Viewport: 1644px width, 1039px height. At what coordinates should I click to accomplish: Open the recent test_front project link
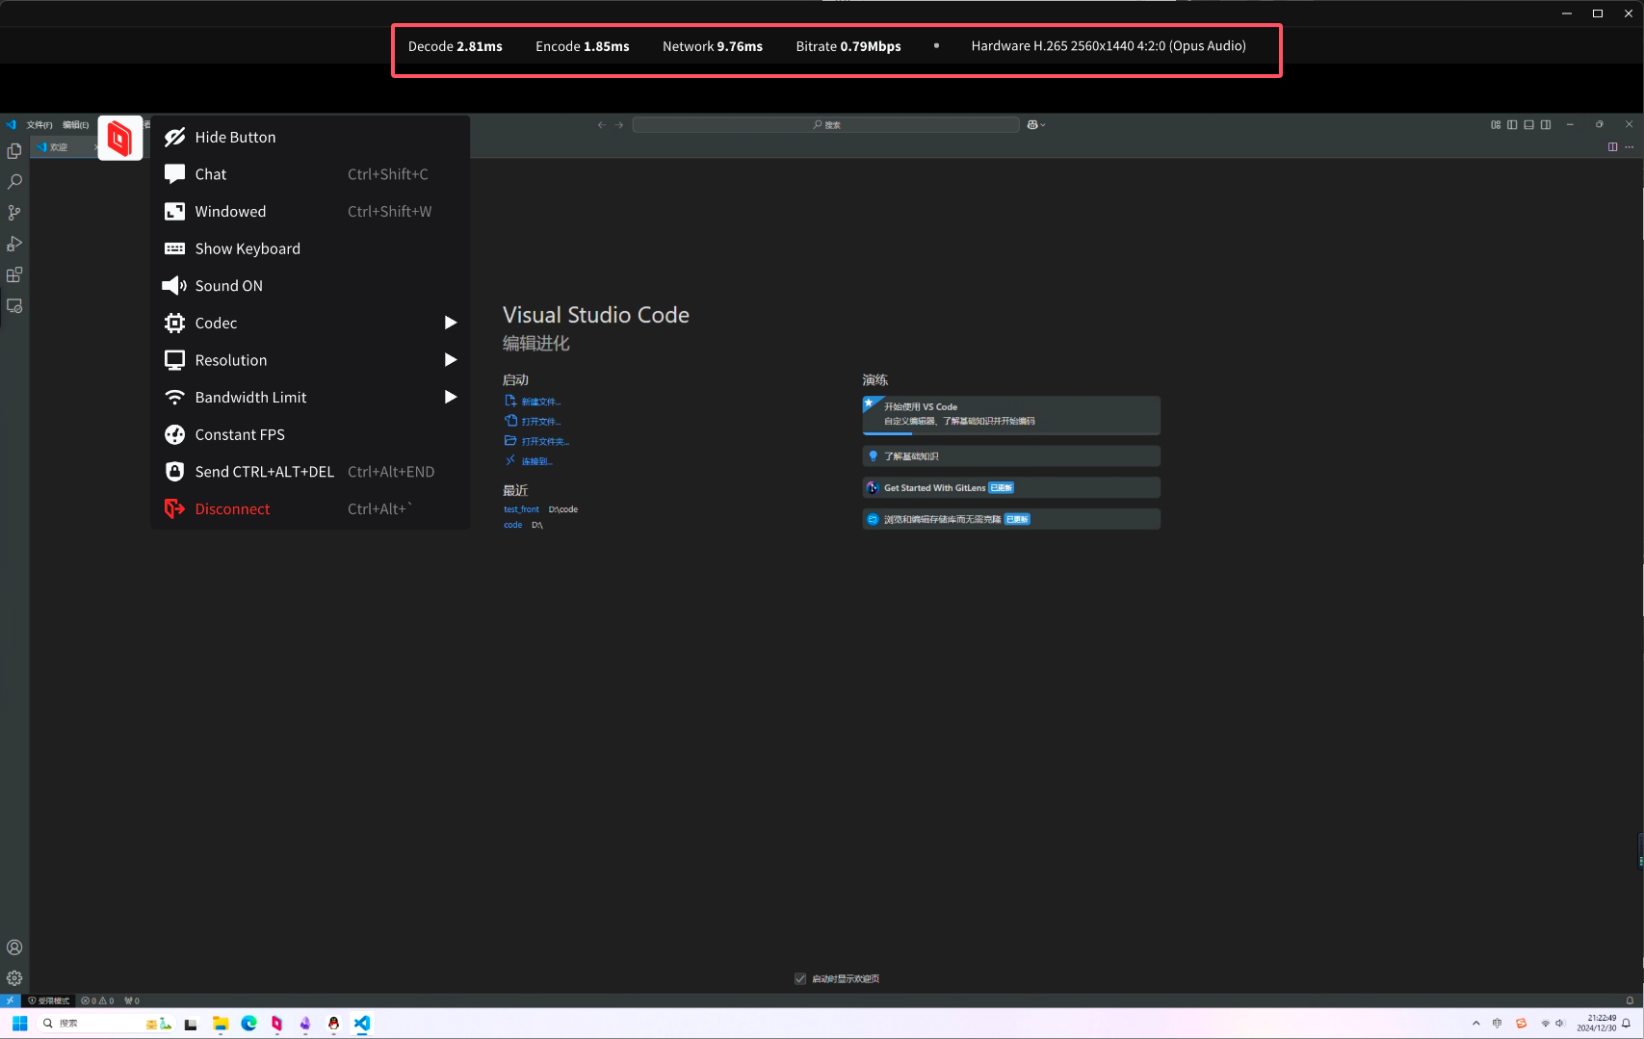click(x=521, y=509)
